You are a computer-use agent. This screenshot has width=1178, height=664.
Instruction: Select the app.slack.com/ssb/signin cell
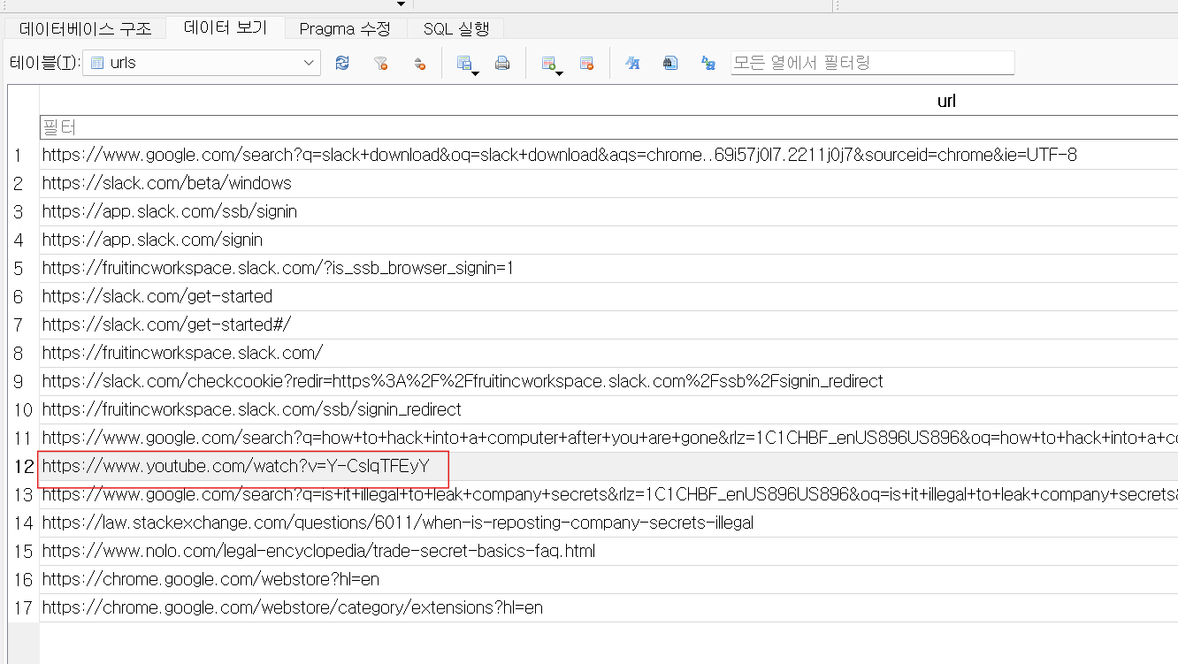(x=608, y=211)
